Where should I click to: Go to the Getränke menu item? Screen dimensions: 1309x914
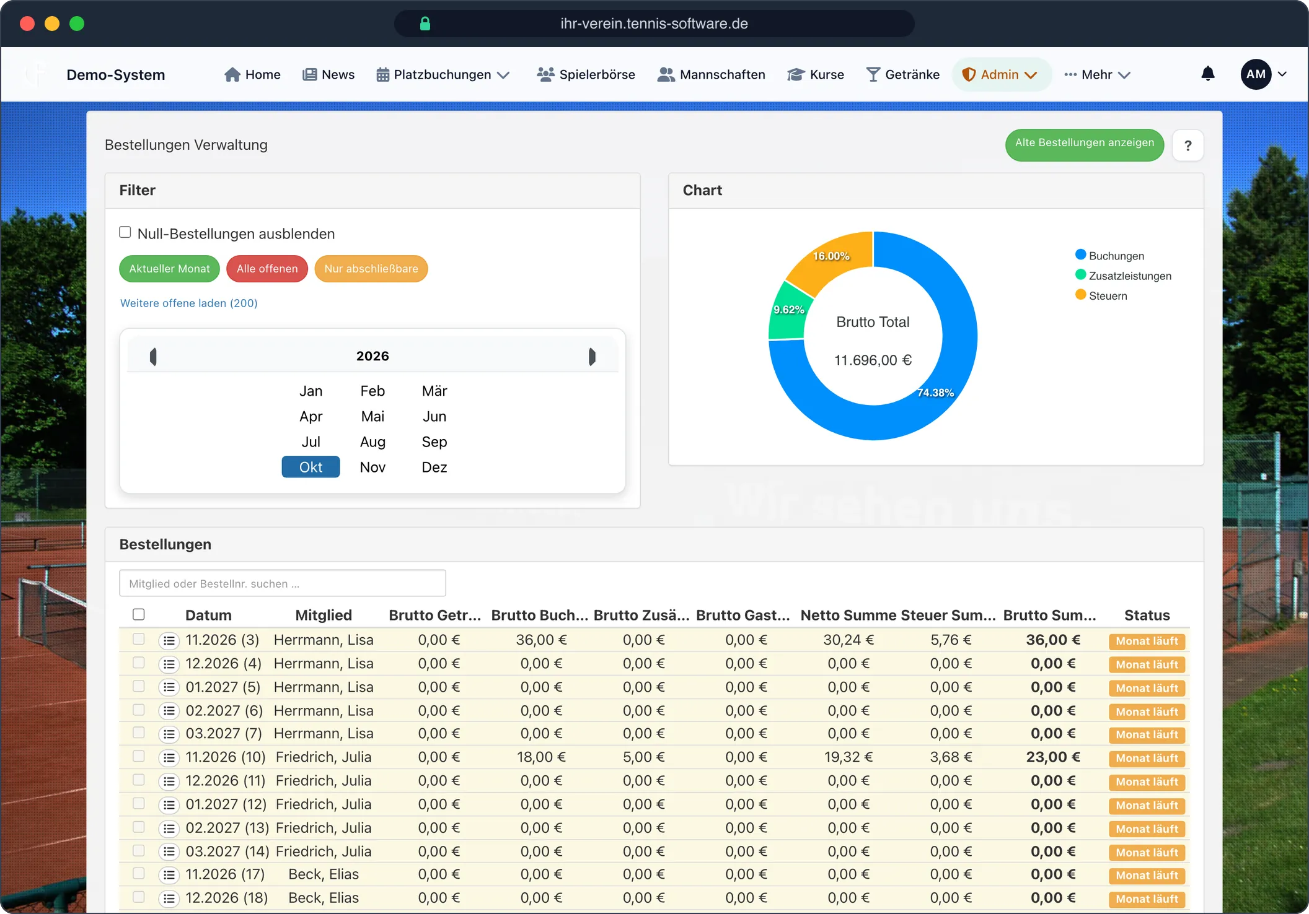(903, 74)
